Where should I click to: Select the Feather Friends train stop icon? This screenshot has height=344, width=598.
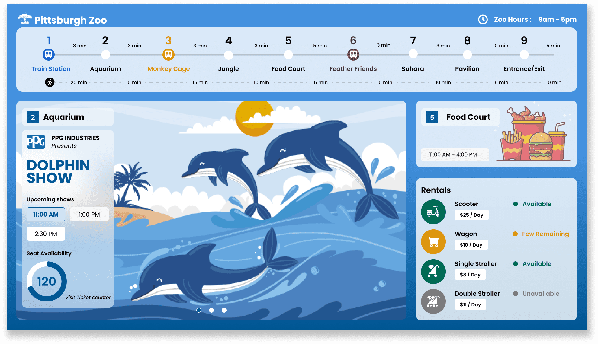click(x=353, y=55)
